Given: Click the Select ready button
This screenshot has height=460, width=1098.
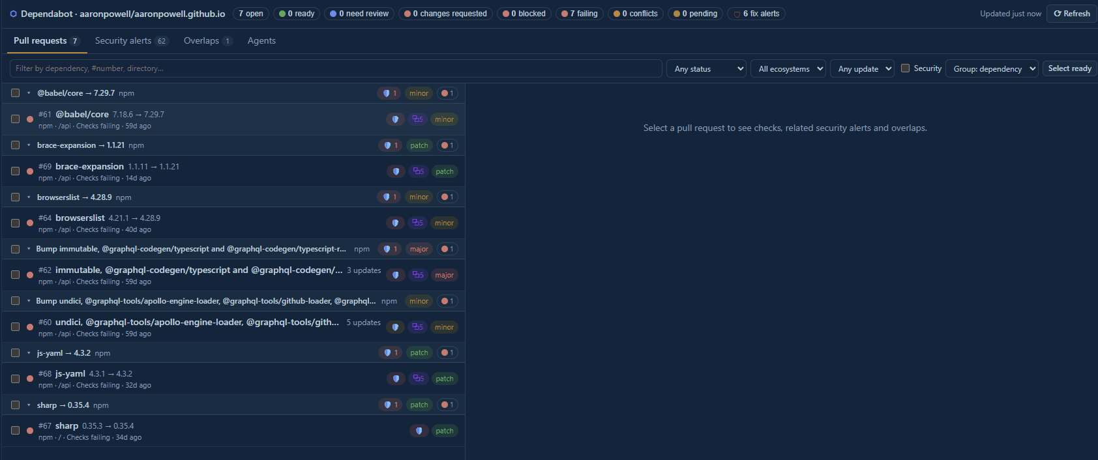Looking at the screenshot, I should [1069, 68].
